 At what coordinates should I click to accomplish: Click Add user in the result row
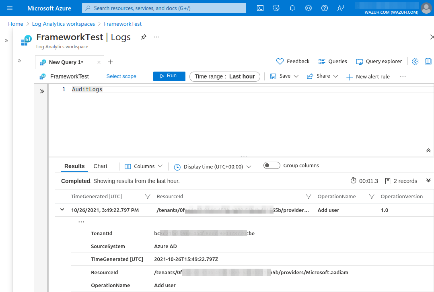click(328, 210)
